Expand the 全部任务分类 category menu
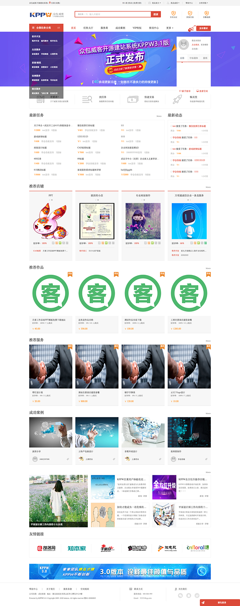Screen dimensions: 240x606 click(47, 28)
